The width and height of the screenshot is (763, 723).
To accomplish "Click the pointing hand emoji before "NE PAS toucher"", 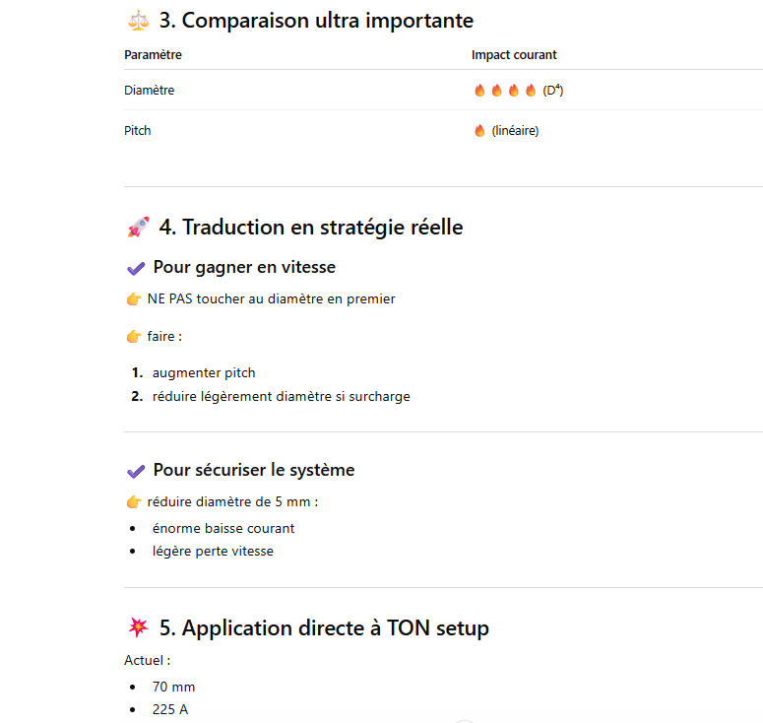I will click(x=134, y=299).
